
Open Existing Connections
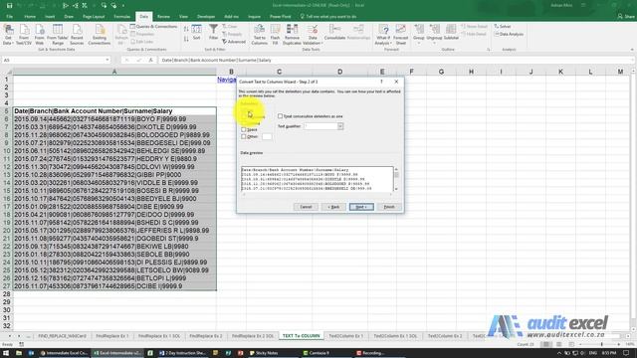100,35
